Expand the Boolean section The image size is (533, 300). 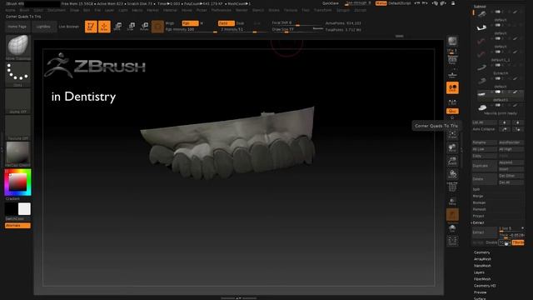[479, 202]
